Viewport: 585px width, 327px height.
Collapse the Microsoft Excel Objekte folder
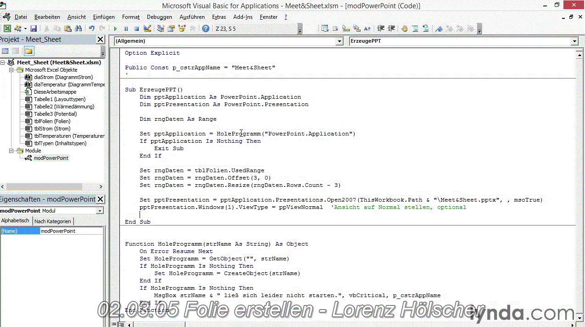(x=12, y=70)
